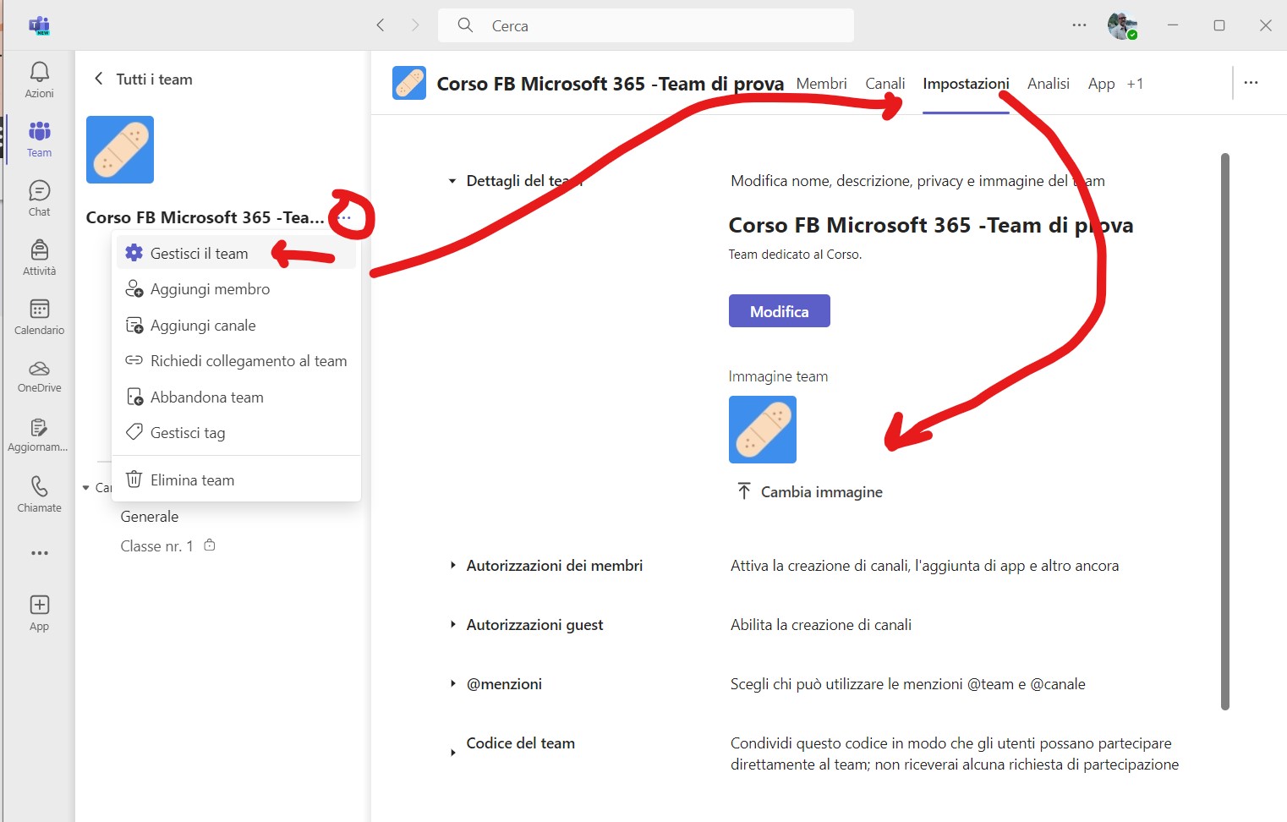Viewport: 1287px width, 822px height.
Task: Open the user profile avatar
Action: [1122, 25]
